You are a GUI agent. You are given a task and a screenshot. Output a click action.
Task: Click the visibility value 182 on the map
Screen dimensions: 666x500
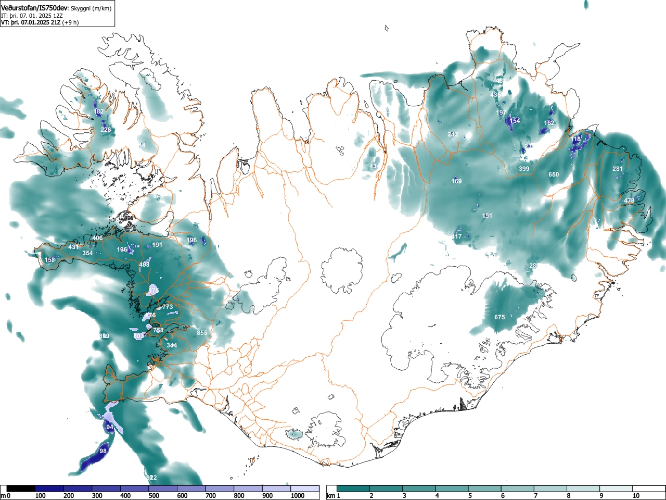click(99, 112)
